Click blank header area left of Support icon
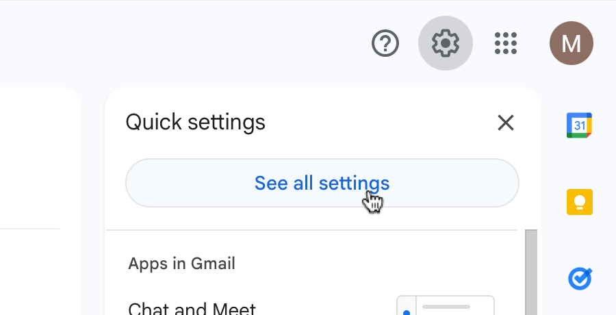This screenshot has width=616, height=315. pos(205,44)
